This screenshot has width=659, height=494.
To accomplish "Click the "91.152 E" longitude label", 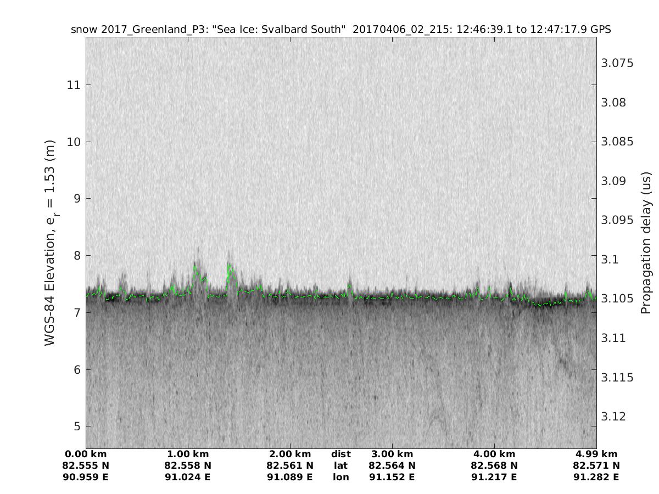I will click(392, 477).
